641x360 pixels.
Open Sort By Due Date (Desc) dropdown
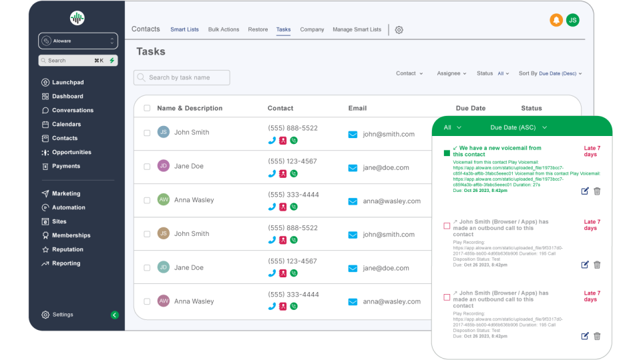(x=560, y=73)
